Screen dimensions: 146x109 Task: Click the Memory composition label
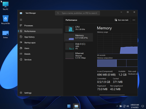point(105,58)
